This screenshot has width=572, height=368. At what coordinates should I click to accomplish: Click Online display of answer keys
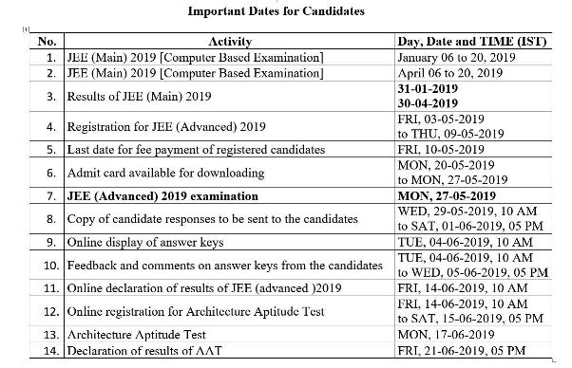[145, 242]
